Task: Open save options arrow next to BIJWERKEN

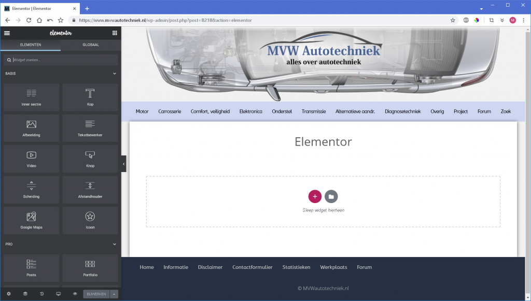Action: (114, 294)
